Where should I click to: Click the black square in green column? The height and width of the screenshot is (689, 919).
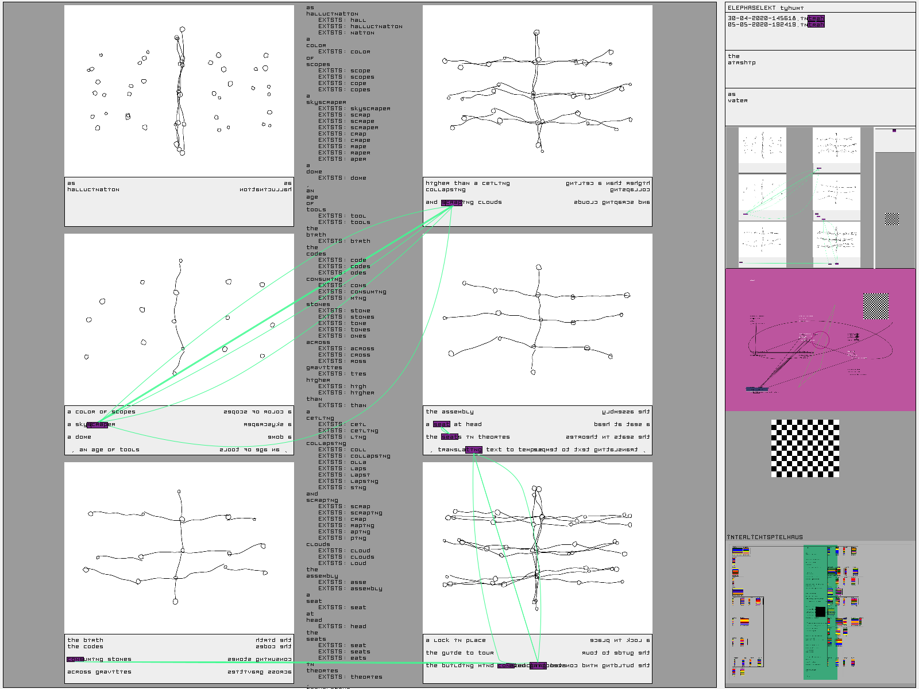(x=820, y=612)
